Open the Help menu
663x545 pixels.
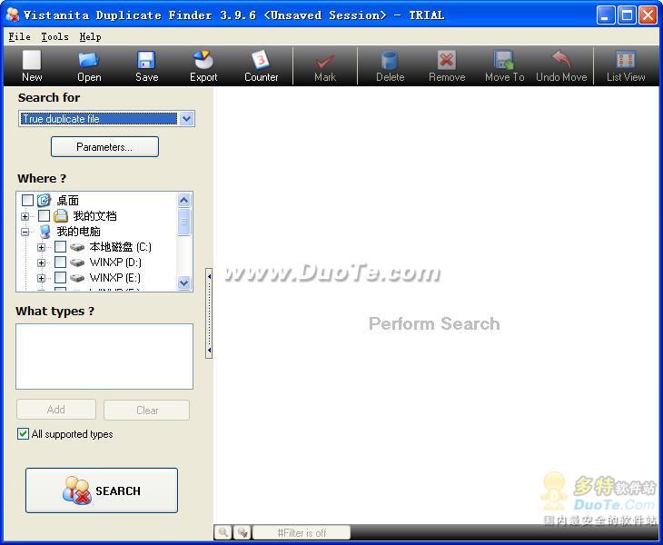tap(90, 36)
